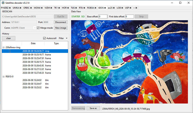Click the Type column header

[x=56, y=43]
